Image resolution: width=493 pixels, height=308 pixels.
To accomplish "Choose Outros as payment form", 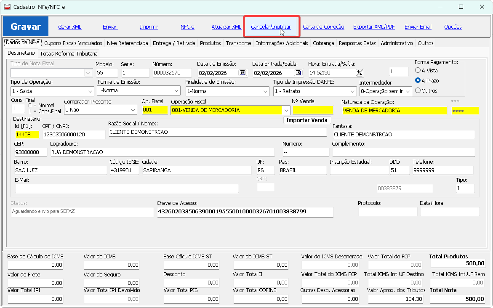I will click(x=418, y=90).
